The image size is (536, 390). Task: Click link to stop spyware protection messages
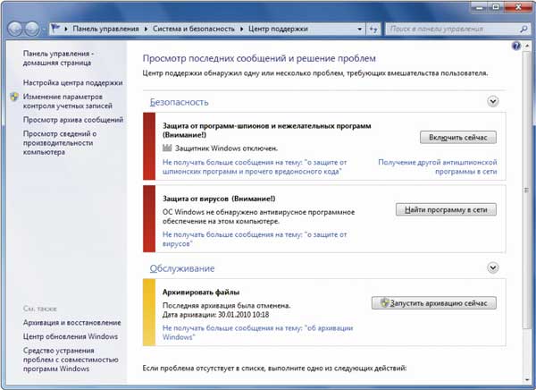[255, 166]
